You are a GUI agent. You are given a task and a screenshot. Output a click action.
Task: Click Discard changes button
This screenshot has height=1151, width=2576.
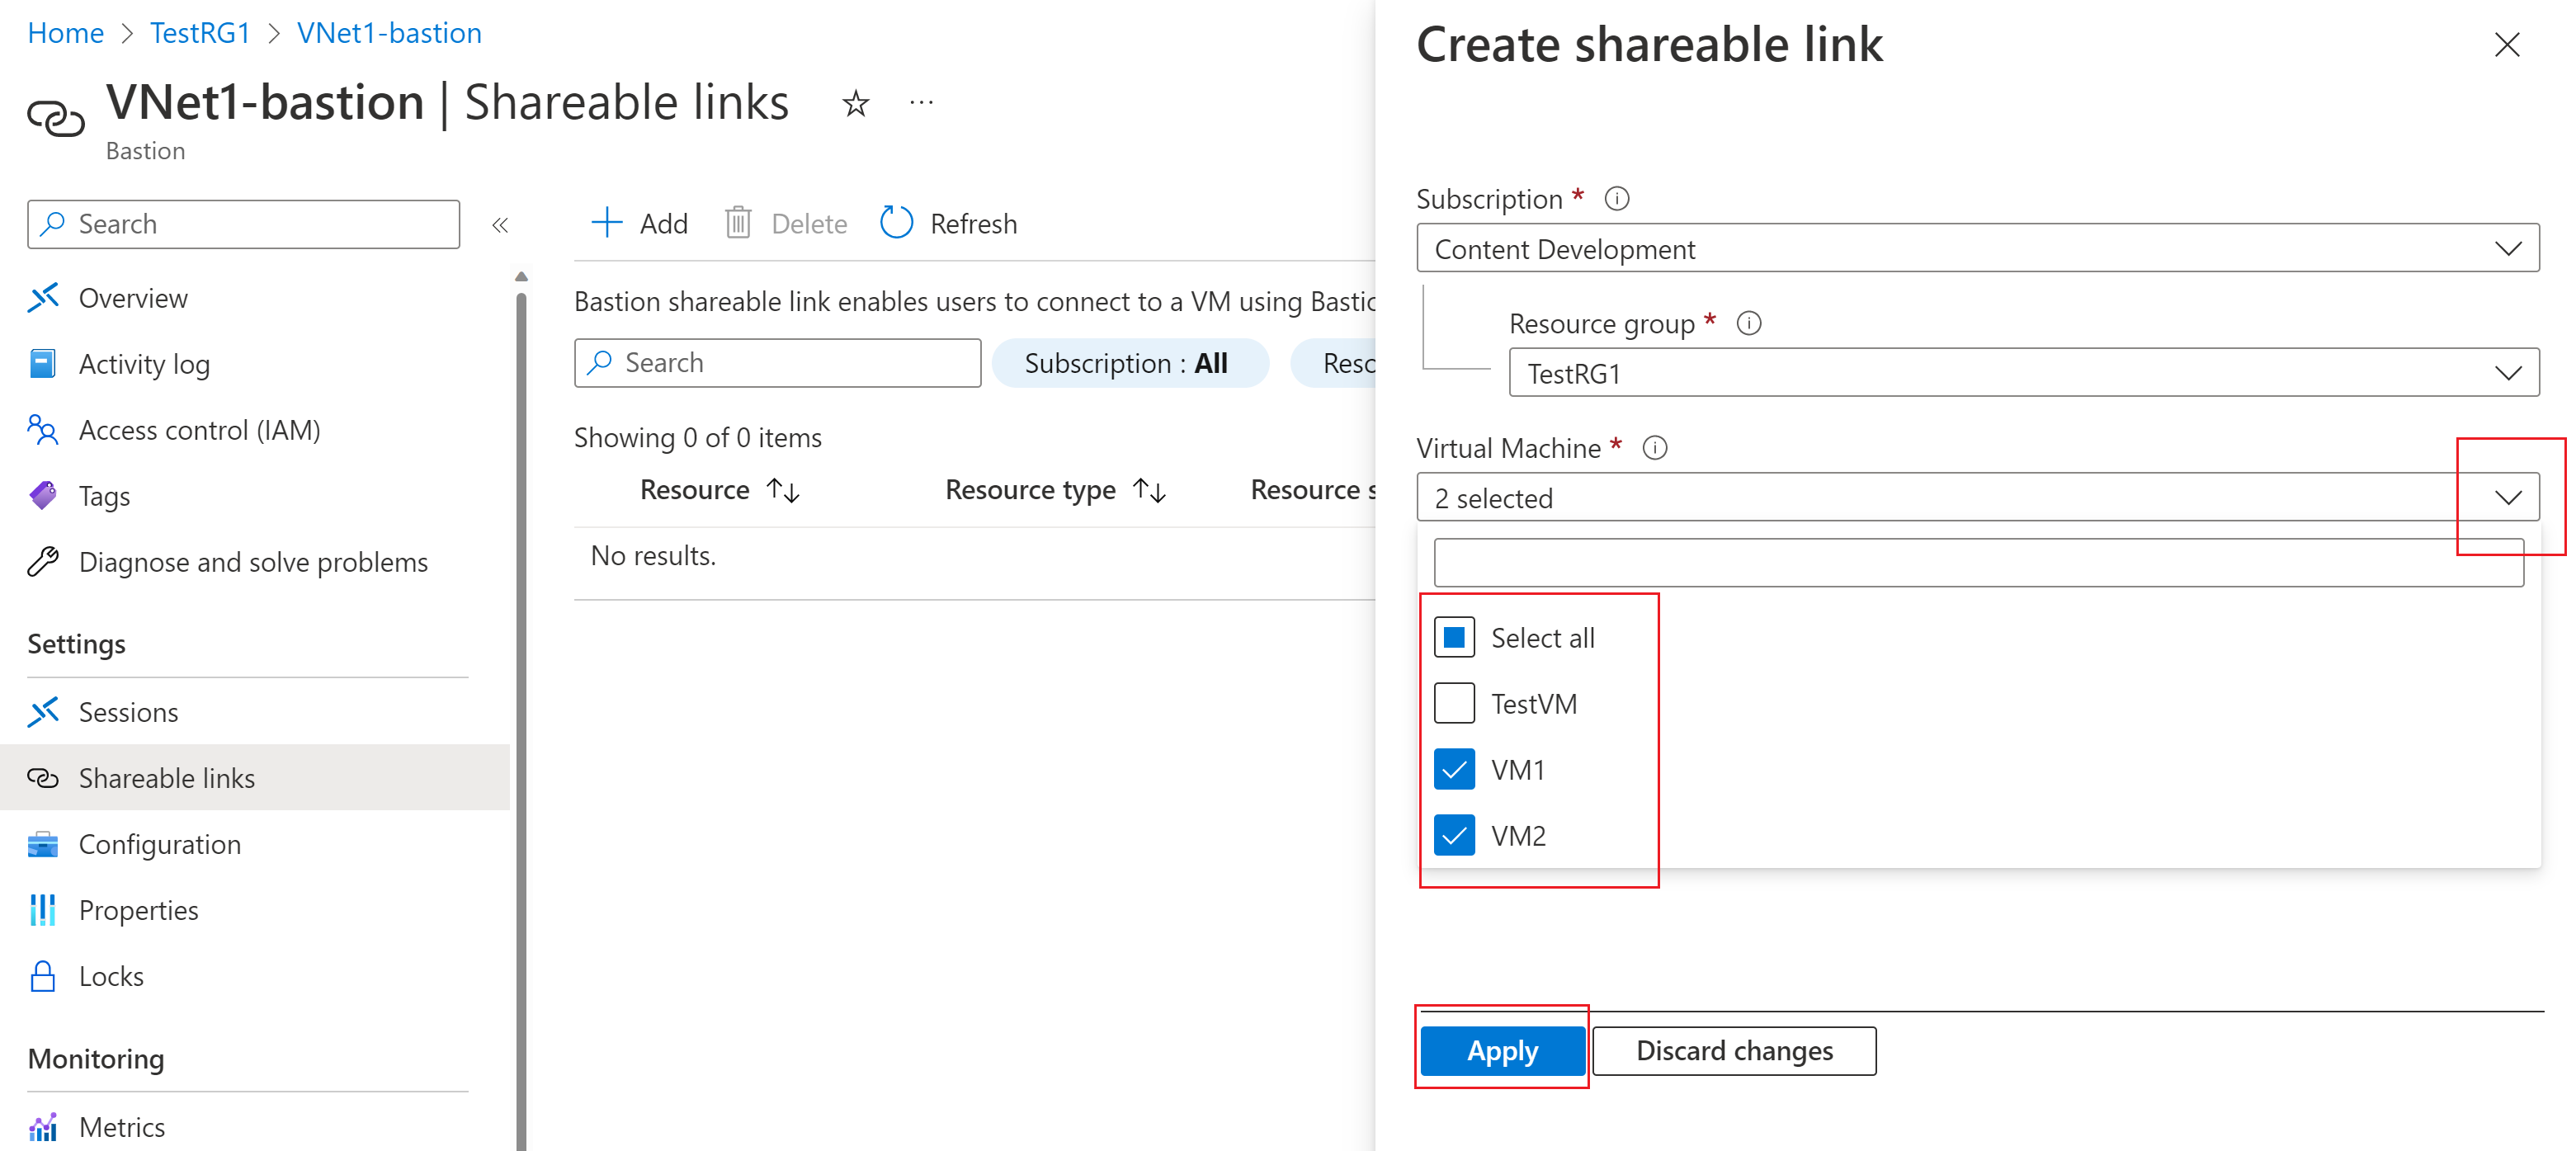pyautogui.click(x=1734, y=1050)
